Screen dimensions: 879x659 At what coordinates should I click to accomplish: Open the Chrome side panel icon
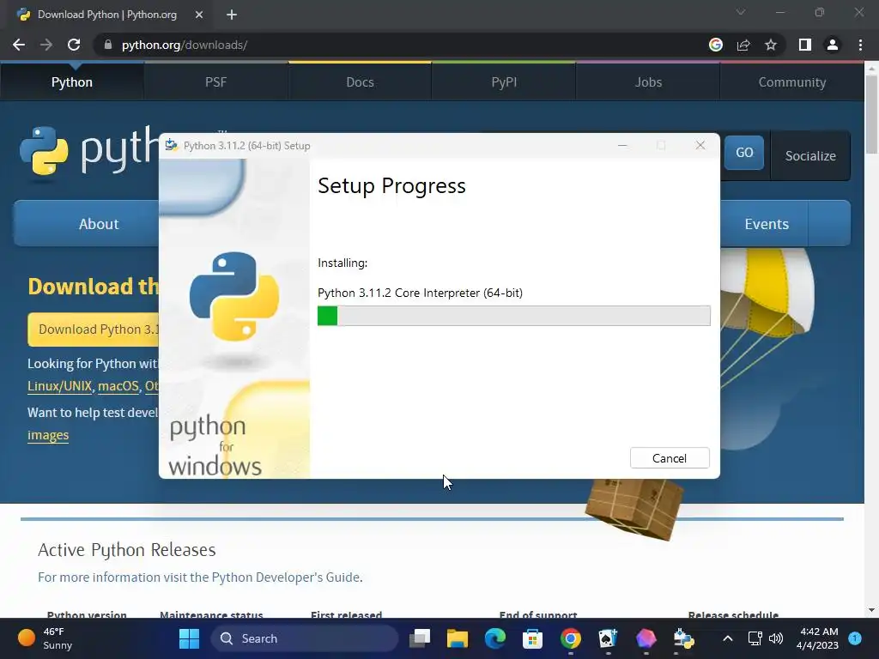pos(805,45)
